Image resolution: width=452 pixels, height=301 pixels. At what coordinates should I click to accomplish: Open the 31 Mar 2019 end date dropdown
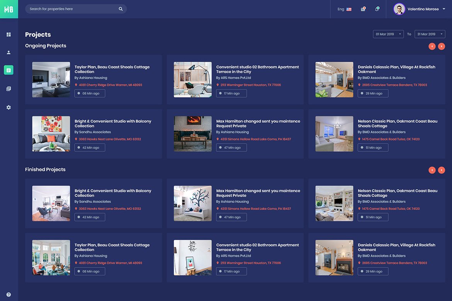click(430, 34)
